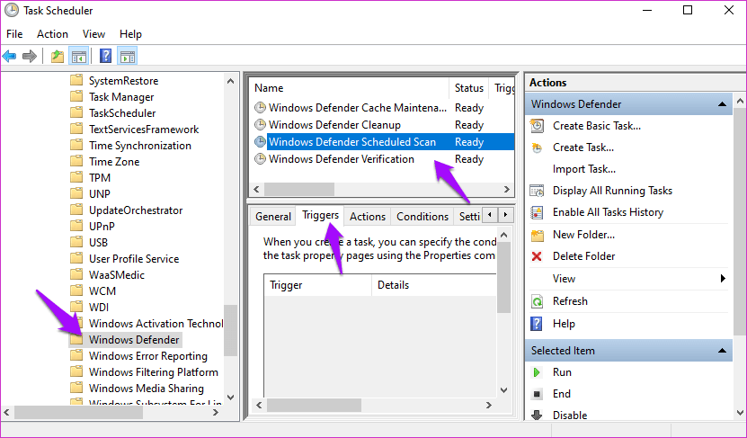Click the green Refresh icon
747x438 pixels.
pyautogui.click(x=537, y=301)
